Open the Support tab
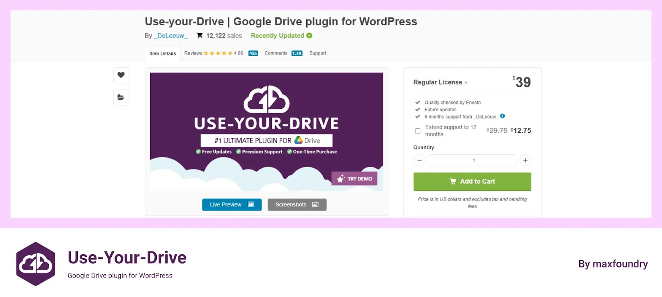 (318, 53)
